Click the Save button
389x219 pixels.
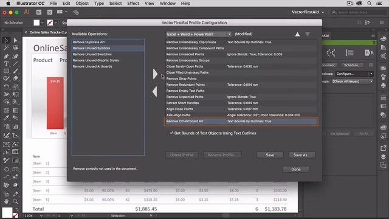click(270, 155)
